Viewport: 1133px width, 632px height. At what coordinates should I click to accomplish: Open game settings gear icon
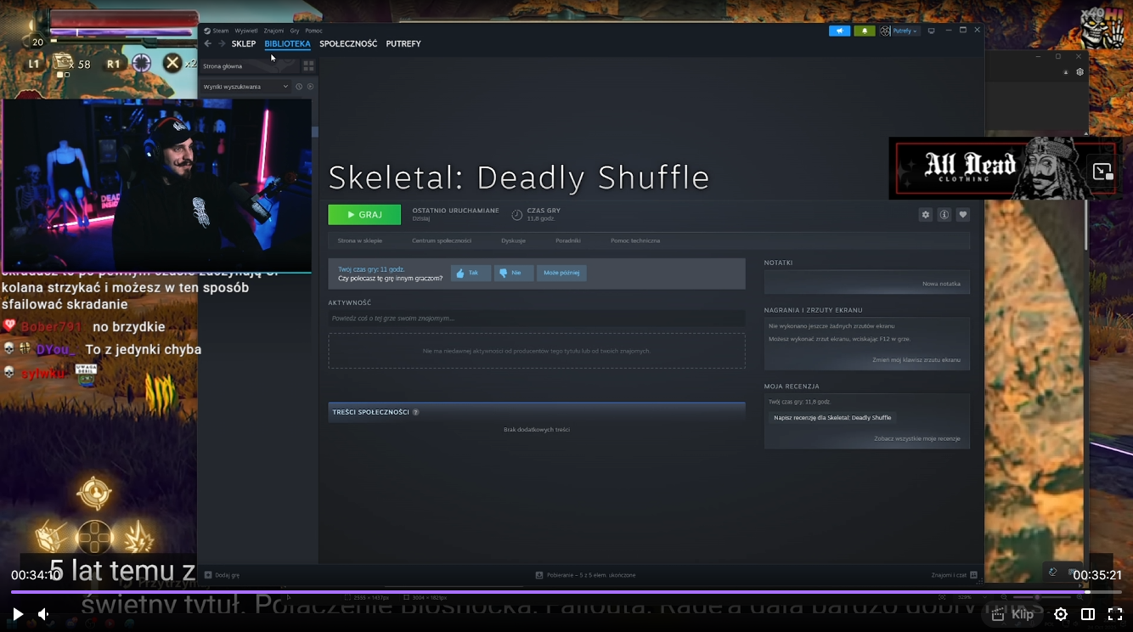click(926, 215)
